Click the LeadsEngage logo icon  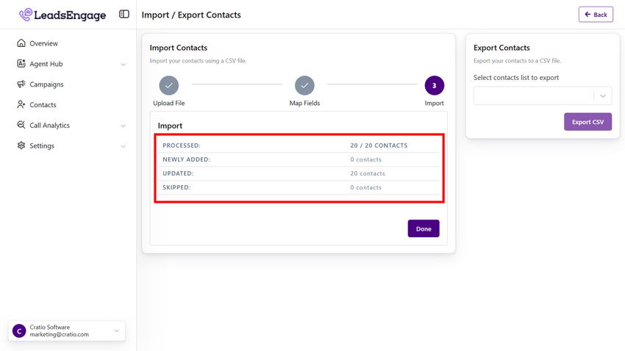(26, 15)
